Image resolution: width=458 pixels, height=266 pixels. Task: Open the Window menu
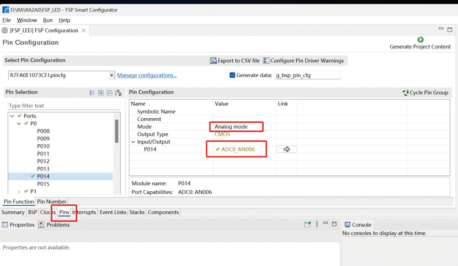pyautogui.click(x=27, y=20)
